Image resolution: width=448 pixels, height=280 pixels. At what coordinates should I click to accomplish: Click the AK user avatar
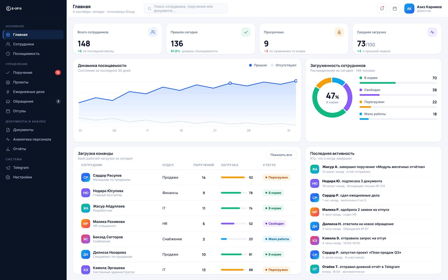click(x=409, y=8)
